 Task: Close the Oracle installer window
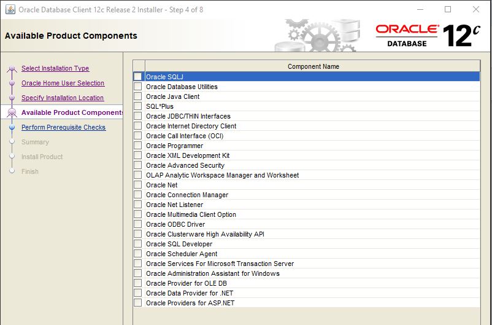point(476,9)
